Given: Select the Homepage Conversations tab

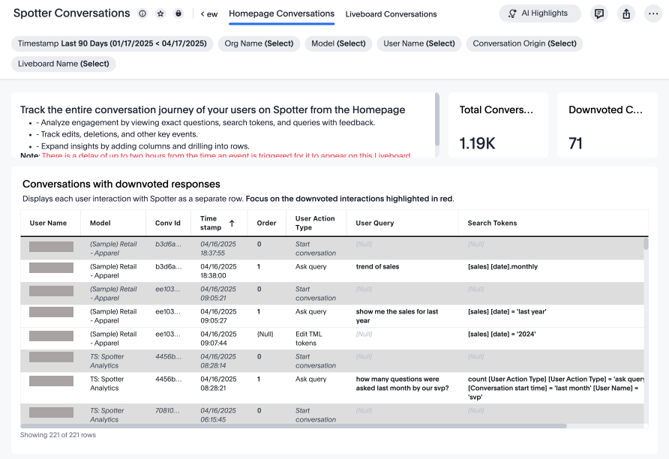Looking at the screenshot, I should click(x=281, y=13).
